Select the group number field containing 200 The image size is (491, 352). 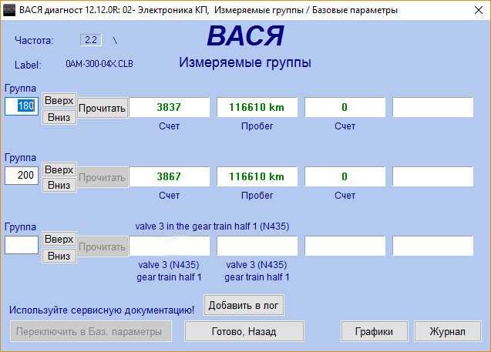point(22,176)
